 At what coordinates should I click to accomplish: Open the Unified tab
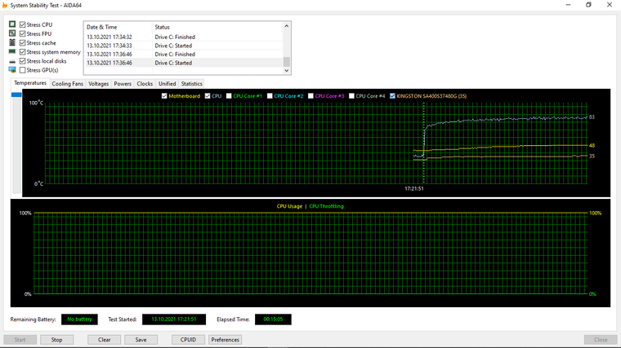click(168, 84)
